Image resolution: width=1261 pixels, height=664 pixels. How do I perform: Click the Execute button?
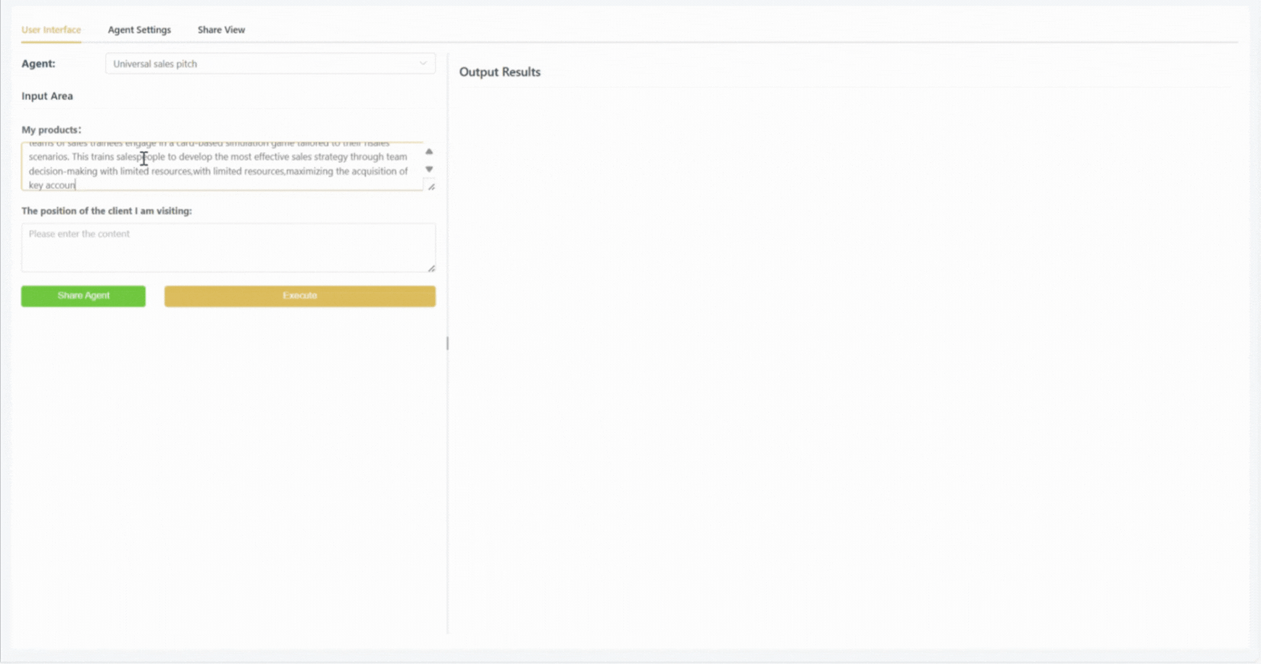point(300,296)
